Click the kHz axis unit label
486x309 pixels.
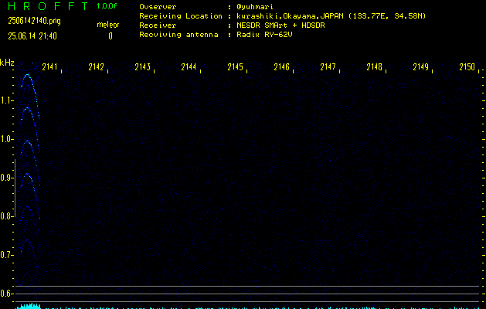tap(7, 63)
